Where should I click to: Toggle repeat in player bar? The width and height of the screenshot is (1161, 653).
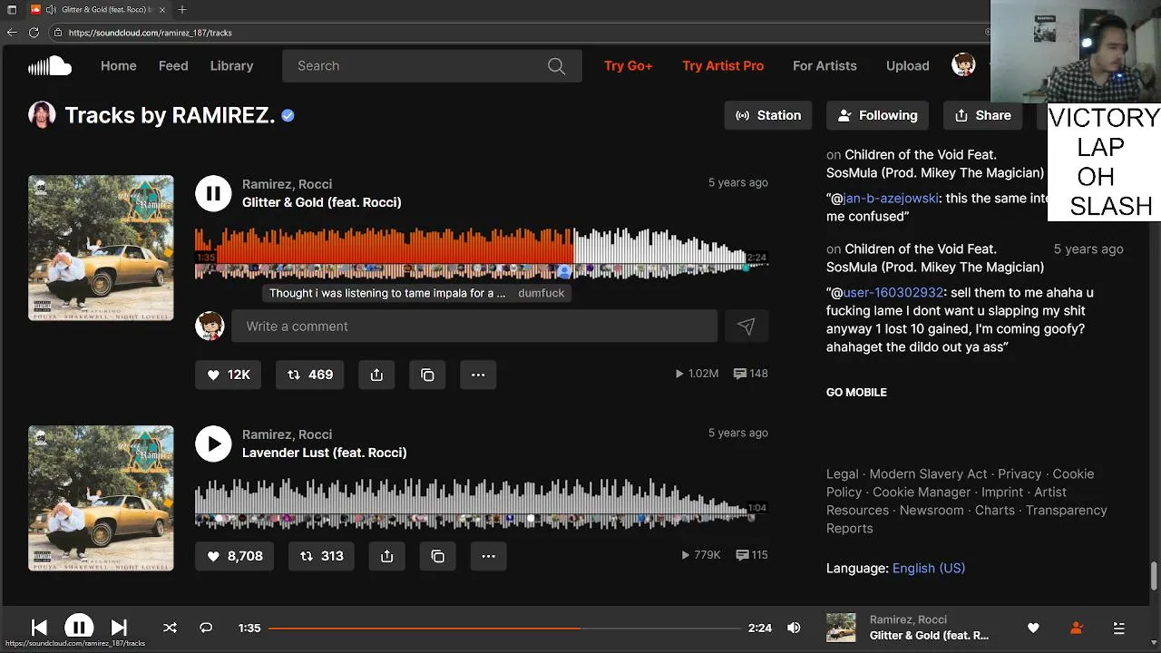pyautogui.click(x=206, y=628)
